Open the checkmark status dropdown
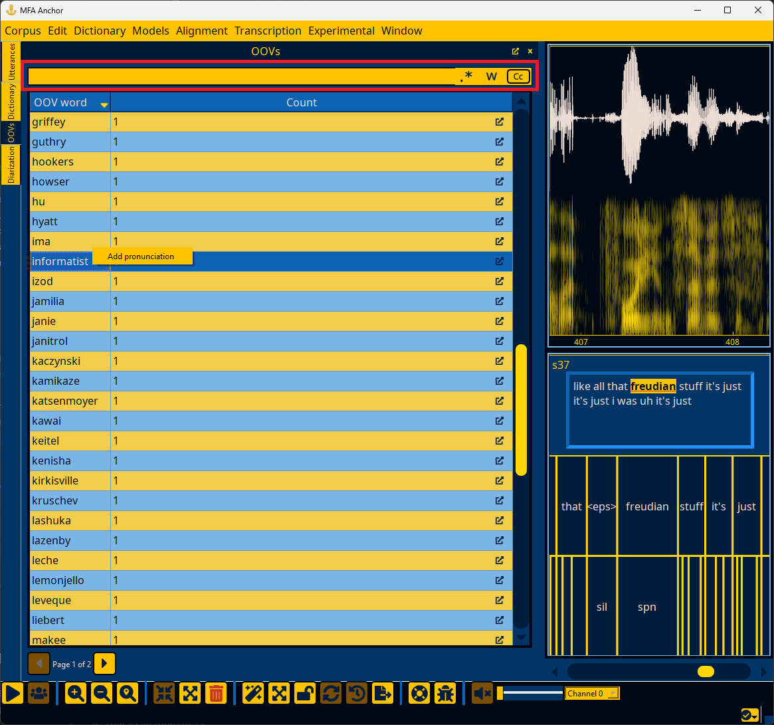The width and height of the screenshot is (774, 725). pyautogui.click(x=750, y=715)
